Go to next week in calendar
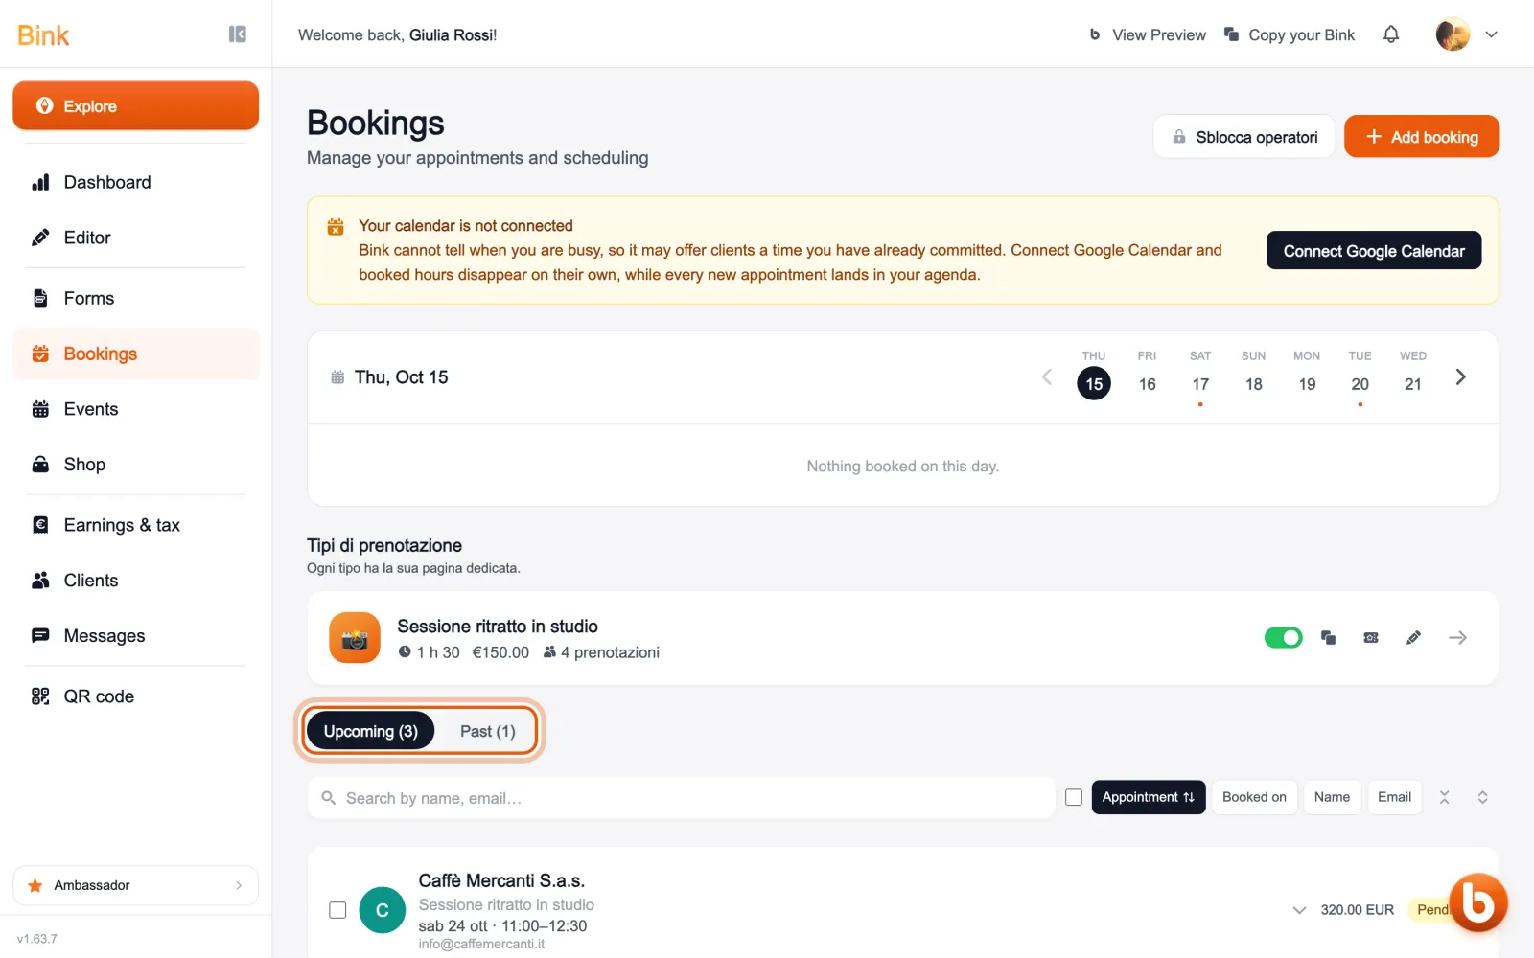This screenshot has height=958, width=1534. click(1460, 377)
